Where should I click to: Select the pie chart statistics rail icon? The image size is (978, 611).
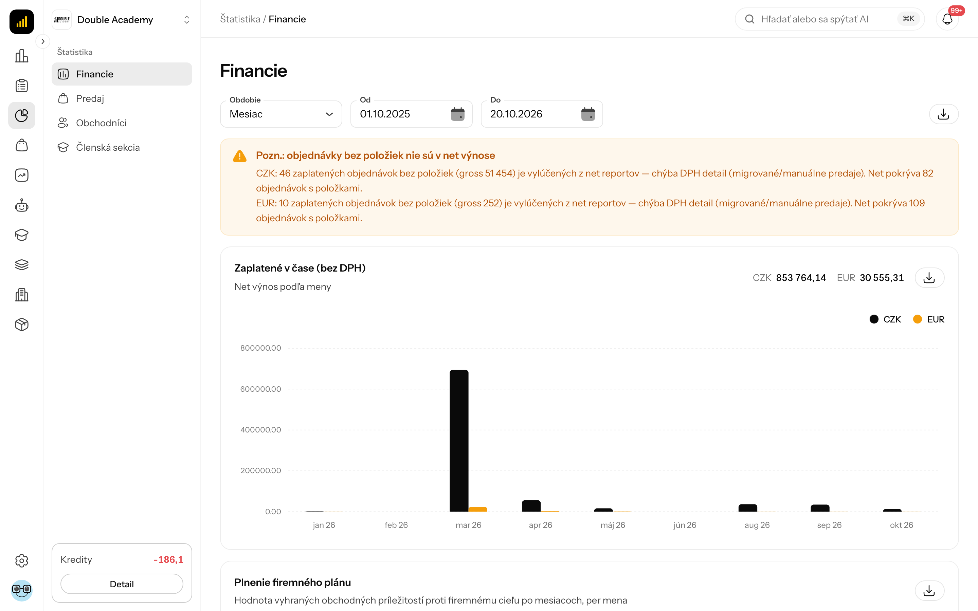tap(21, 115)
